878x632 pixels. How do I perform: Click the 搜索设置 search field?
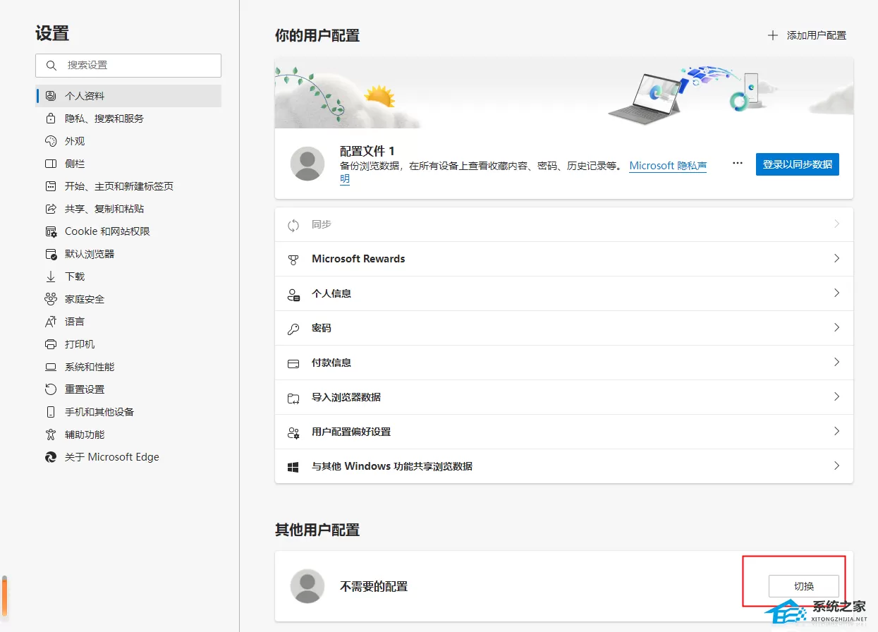[128, 65]
